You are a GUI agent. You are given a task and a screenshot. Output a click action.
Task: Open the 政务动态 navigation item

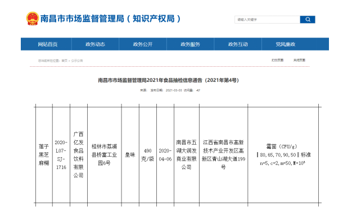pyautogui.click(x=95, y=44)
